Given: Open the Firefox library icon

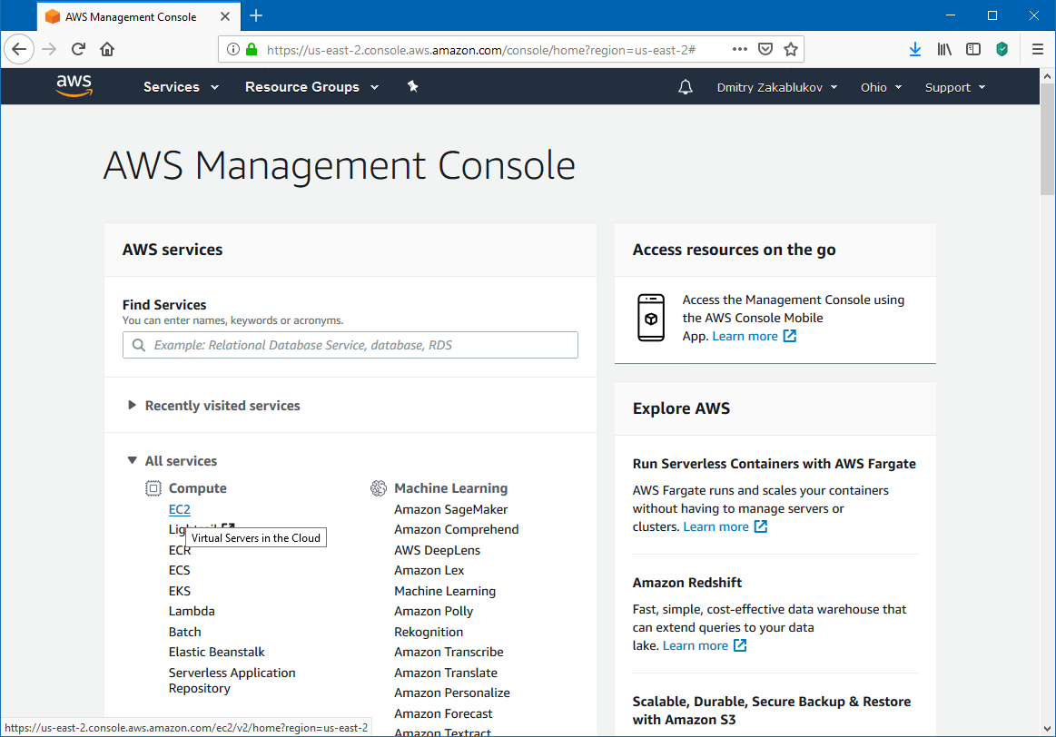Looking at the screenshot, I should pyautogui.click(x=944, y=49).
